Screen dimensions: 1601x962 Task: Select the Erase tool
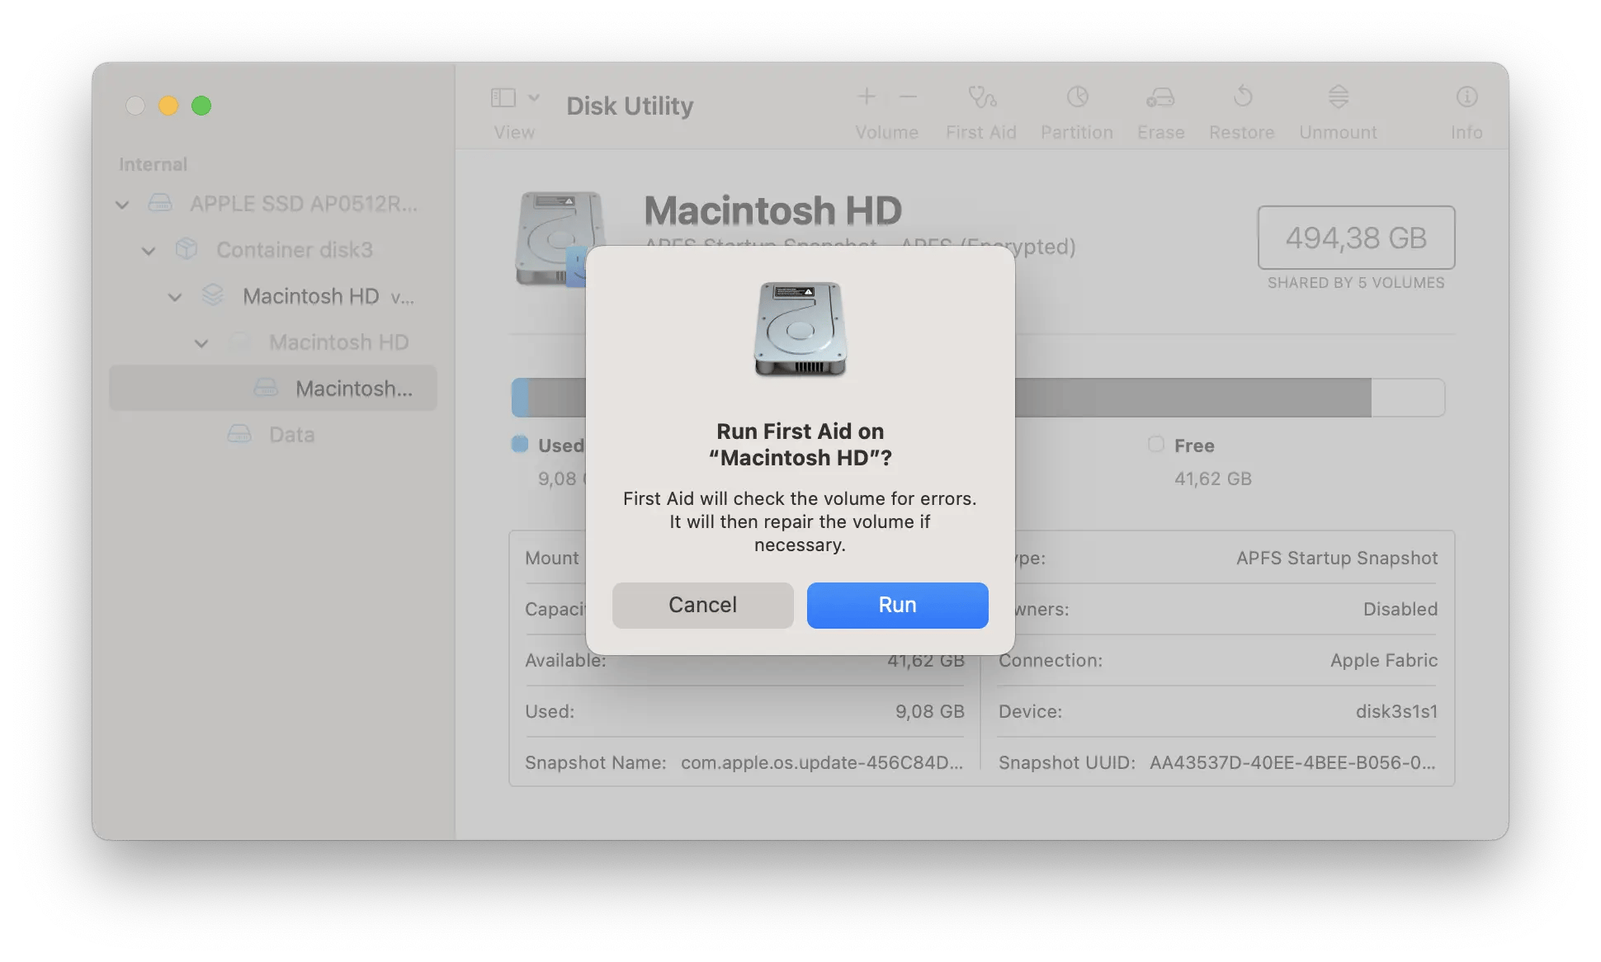click(x=1160, y=110)
